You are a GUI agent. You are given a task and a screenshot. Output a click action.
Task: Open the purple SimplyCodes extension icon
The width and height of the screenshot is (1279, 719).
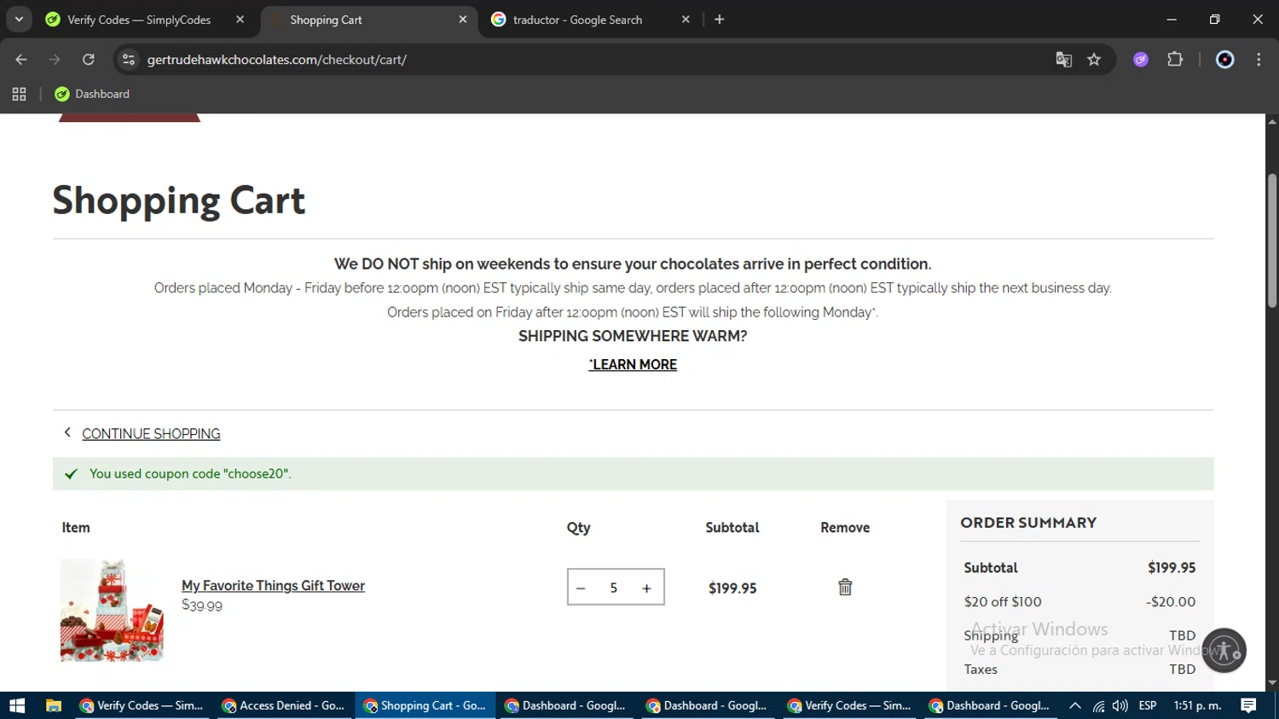pos(1141,60)
